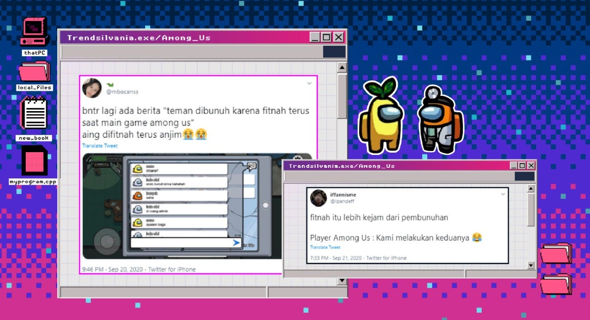Open the local_files folder icon
Image resolution: width=590 pixels, height=320 pixels.
35,71
